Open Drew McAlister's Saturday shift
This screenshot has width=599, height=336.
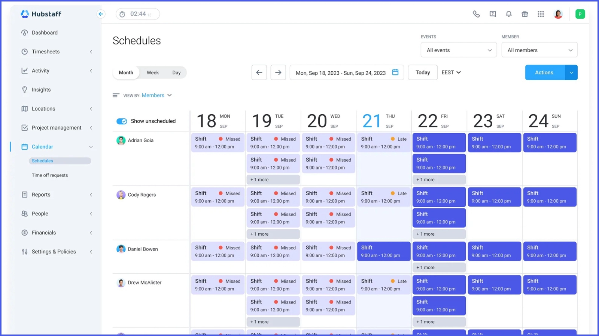[495, 285]
